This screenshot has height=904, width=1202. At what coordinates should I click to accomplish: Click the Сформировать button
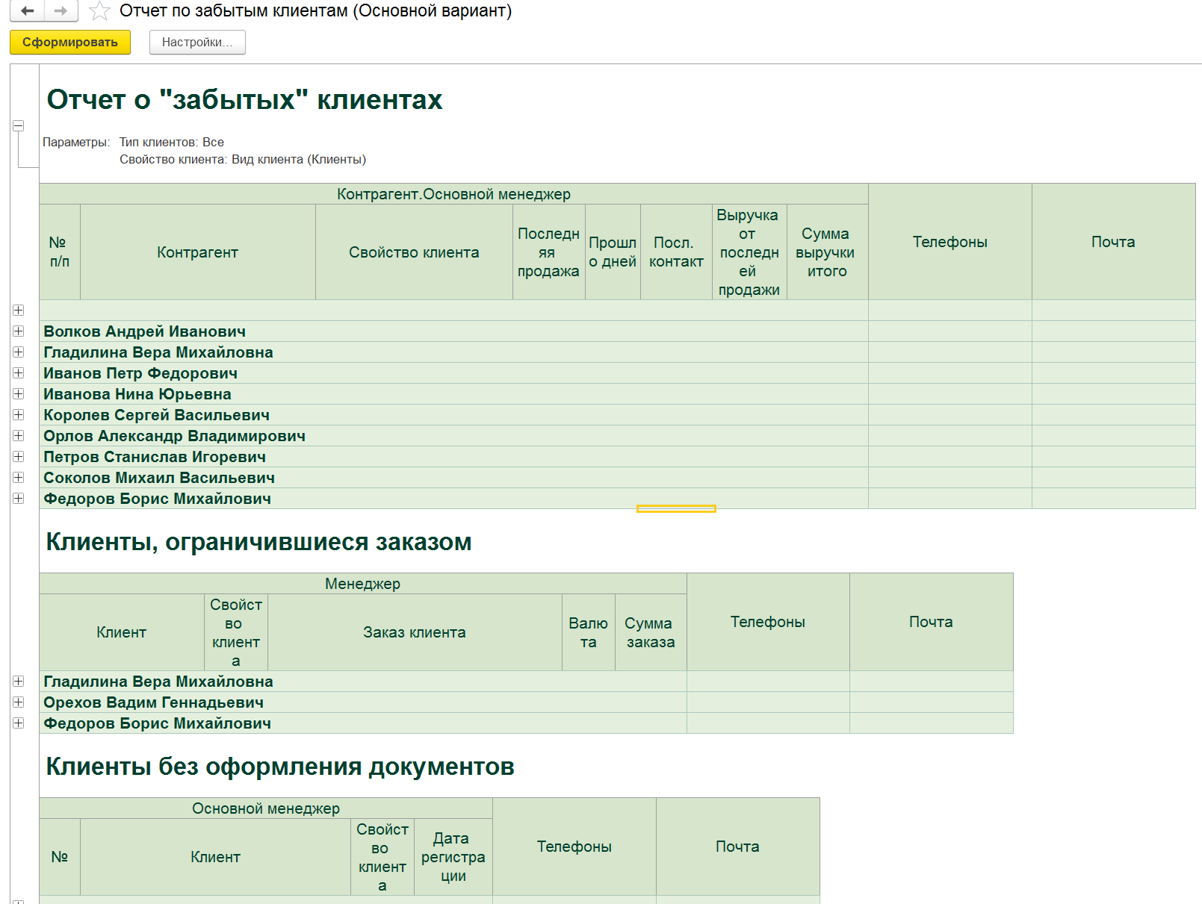pyautogui.click(x=70, y=43)
